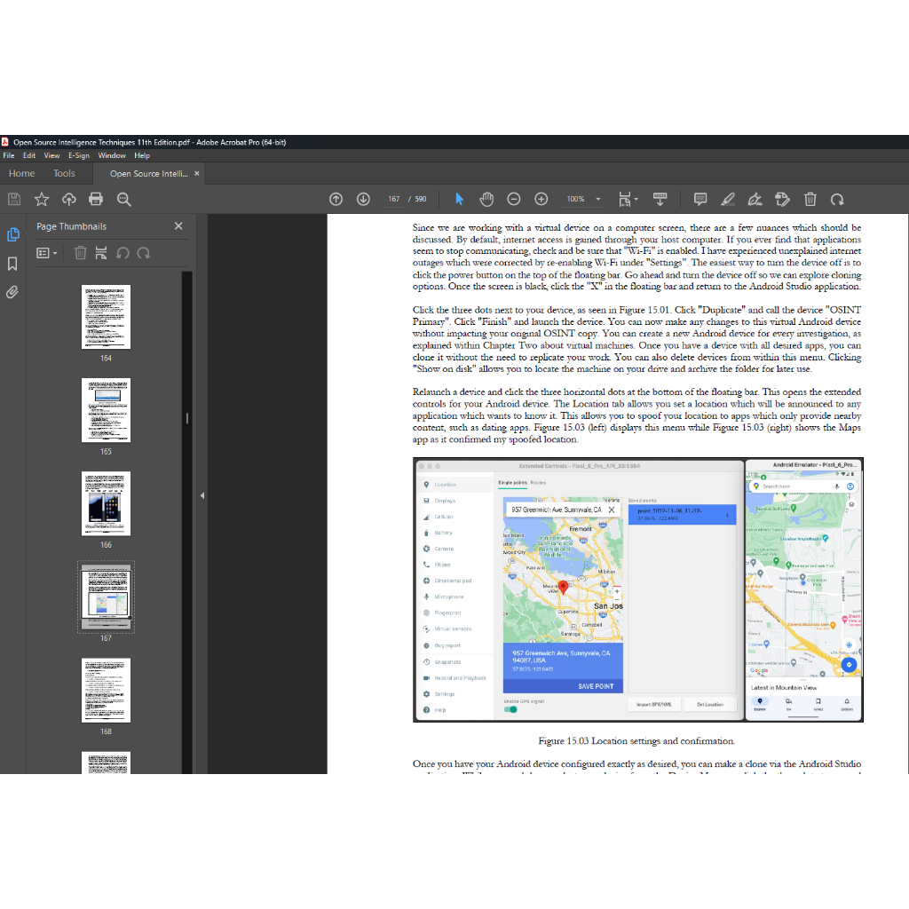Collapse the navigation pane with arrow
909x909 pixels.
tap(202, 495)
